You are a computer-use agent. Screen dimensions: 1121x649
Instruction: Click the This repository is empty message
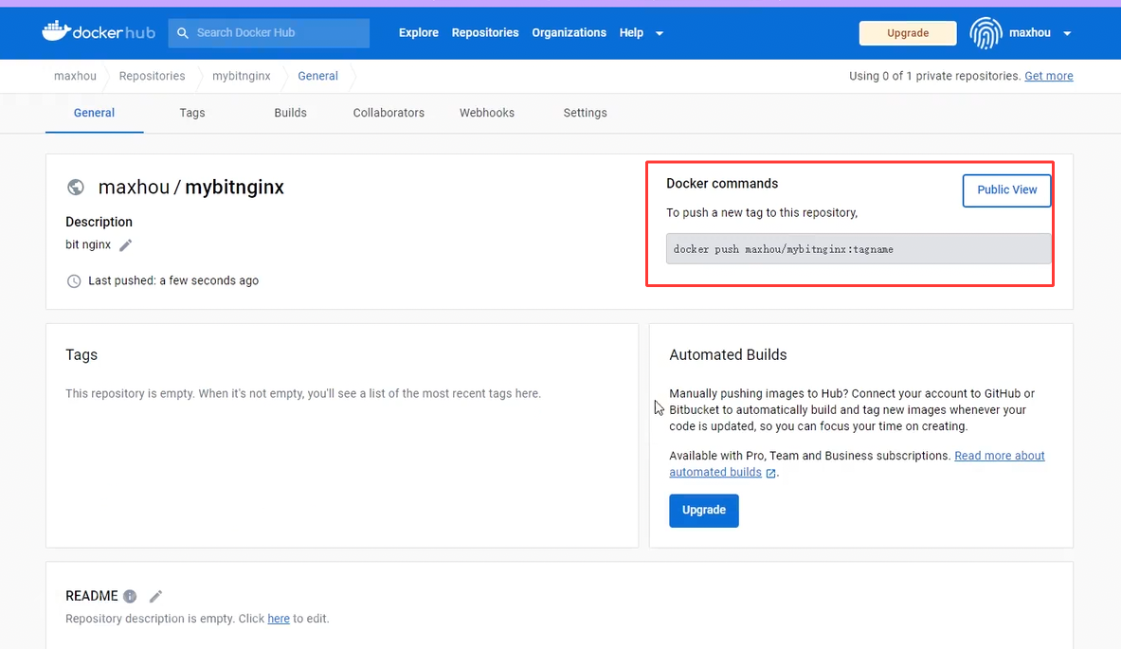click(303, 394)
